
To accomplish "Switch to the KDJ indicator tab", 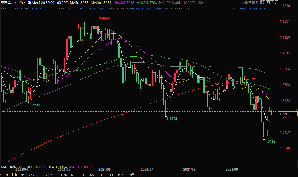I will point(83,175).
